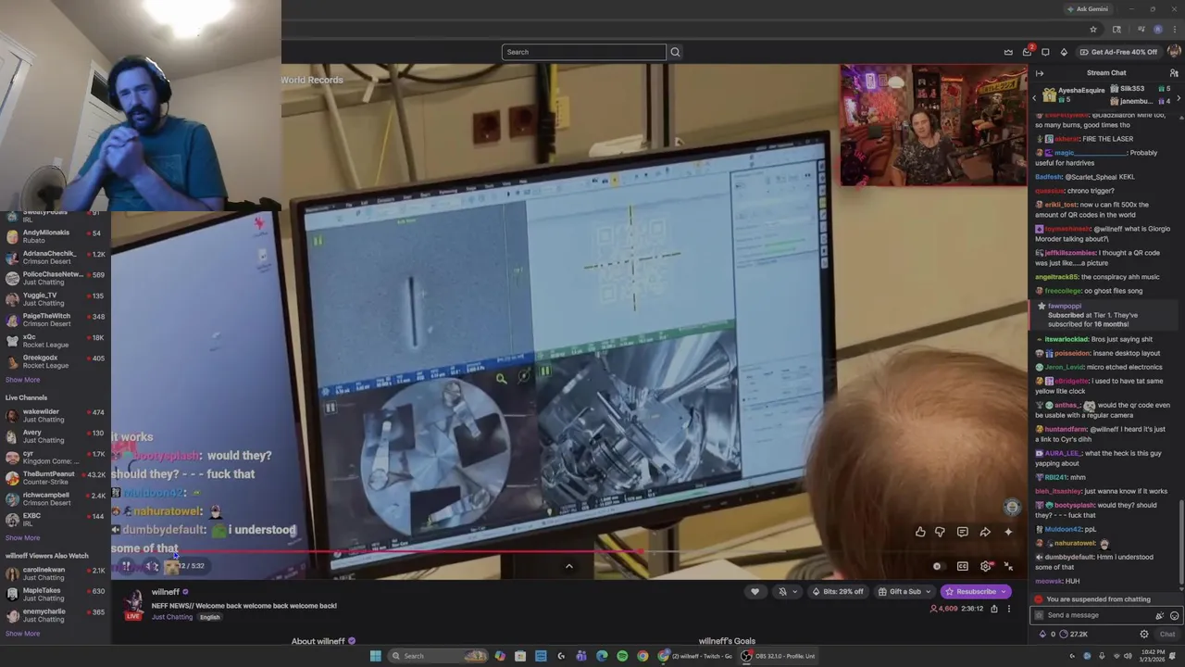Click the search magnifier button
The height and width of the screenshot is (667, 1185).
(675, 52)
